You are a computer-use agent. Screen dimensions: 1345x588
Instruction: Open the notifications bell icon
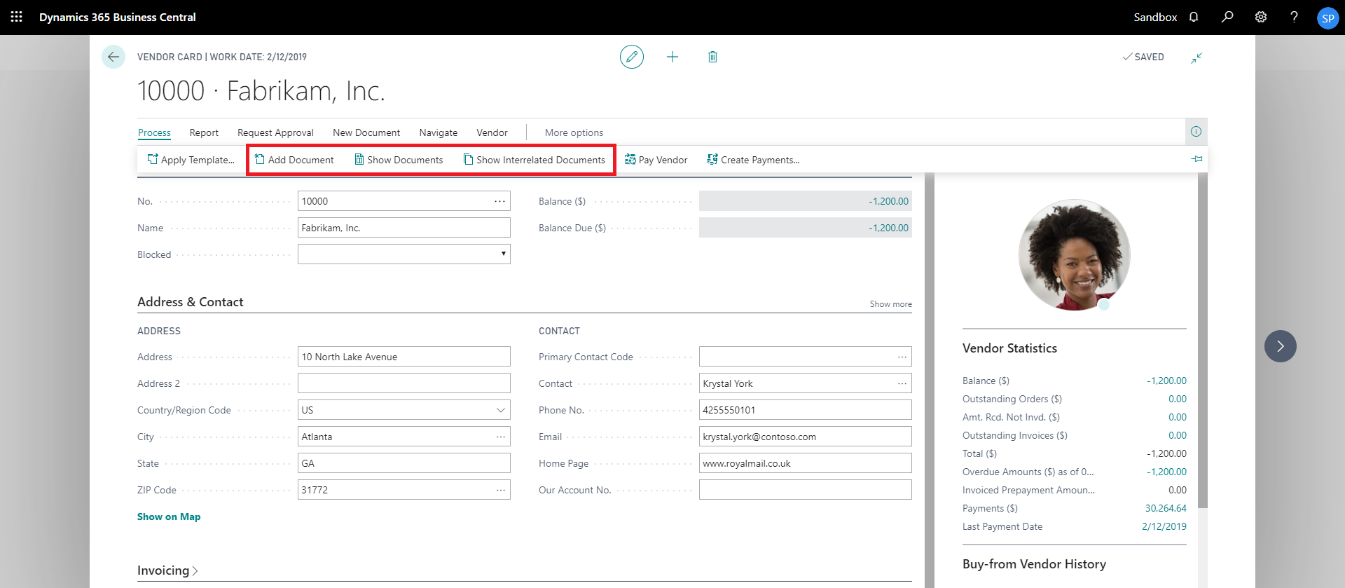click(1194, 17)
